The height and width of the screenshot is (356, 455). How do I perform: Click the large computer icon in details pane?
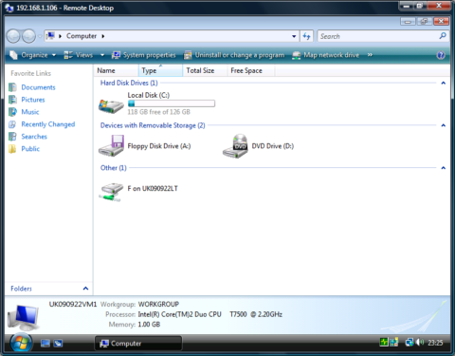coord(24,317)
